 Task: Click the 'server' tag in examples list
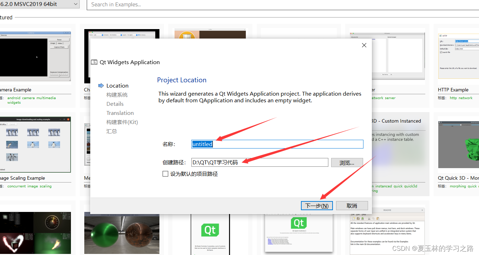390,98
